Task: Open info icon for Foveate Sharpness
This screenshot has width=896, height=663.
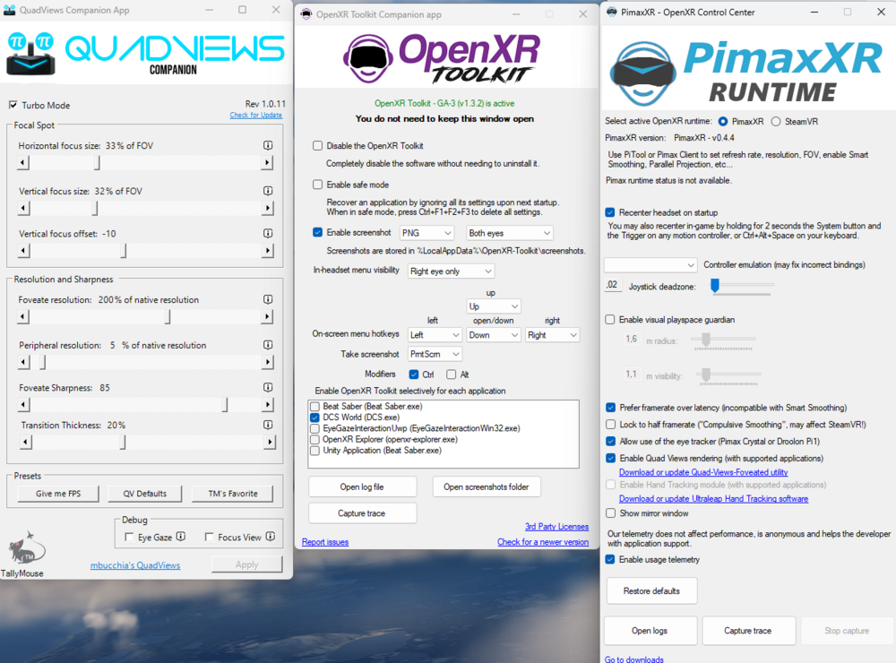Action: click(267, 388)
